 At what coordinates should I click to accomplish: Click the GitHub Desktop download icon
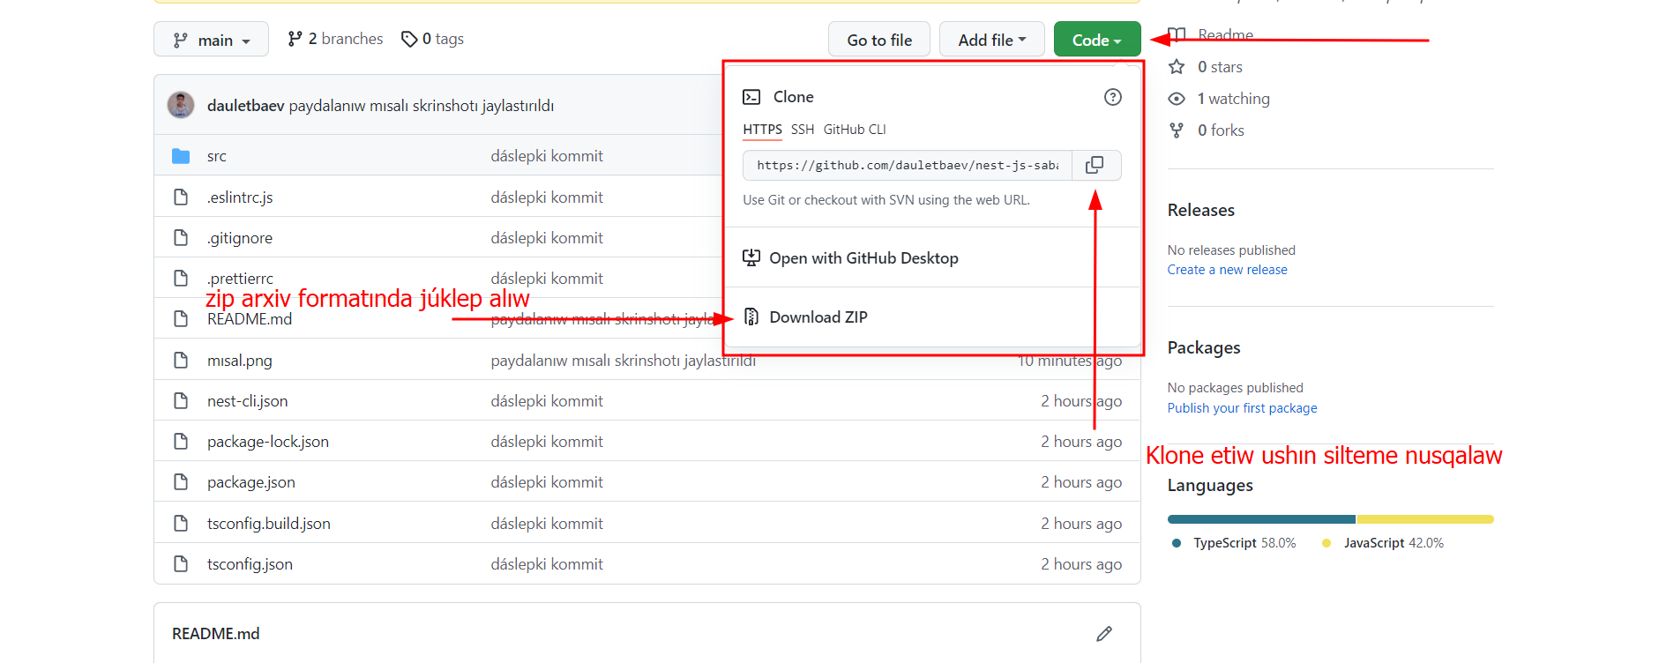coord(751,257)
